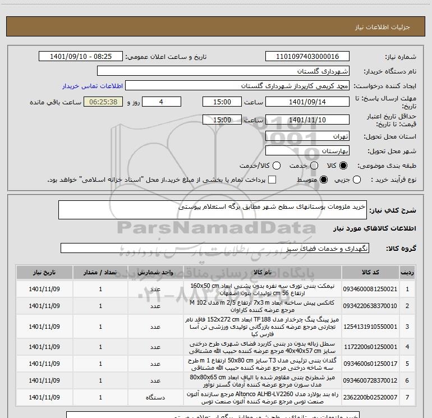Screen dimensions: 432x418
Task: Click the price validity date 1401/11/10
Action: (307, 120)
